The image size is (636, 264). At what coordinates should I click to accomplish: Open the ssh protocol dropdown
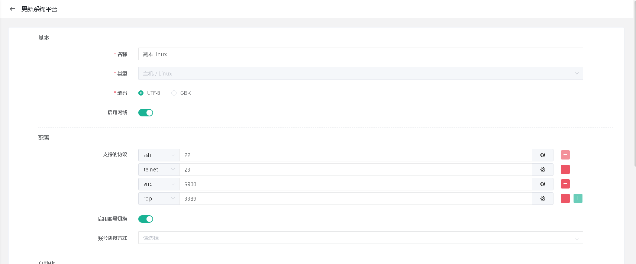point(159,155)
